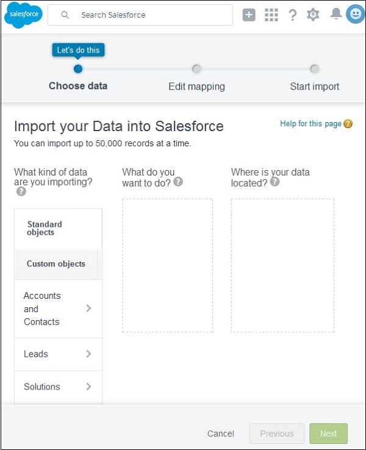Switch to the Custom objects tab
Image resolution: width=366 pixels, height=450 pixels.
click(x=56, y=264)
